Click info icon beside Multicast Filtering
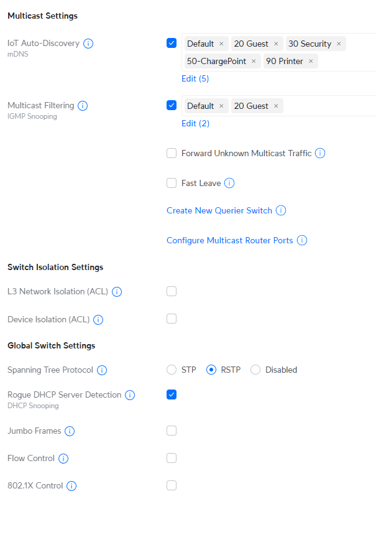Image resolution: width=376 pixels, height=537 pixels. point(83,106)
